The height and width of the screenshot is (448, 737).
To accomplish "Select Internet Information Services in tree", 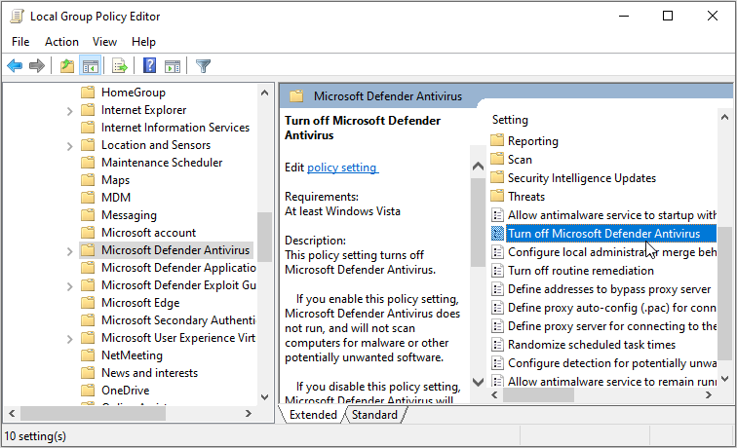I will tap(175, 128).
